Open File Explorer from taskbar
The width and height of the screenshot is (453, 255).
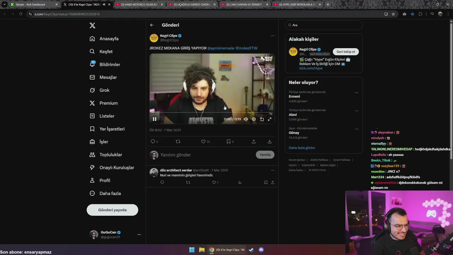pyautogui.click(x=202, y=250)
